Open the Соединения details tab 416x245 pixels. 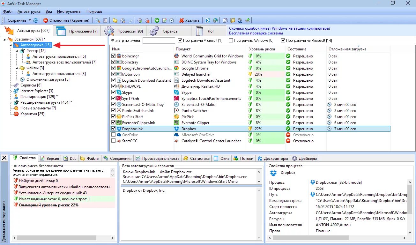point(117,158)
